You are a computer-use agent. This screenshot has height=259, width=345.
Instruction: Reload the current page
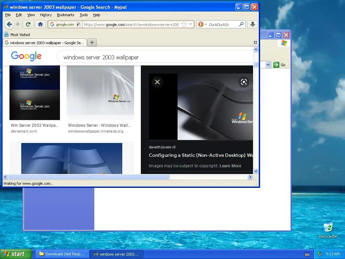[x=28, y=24]
